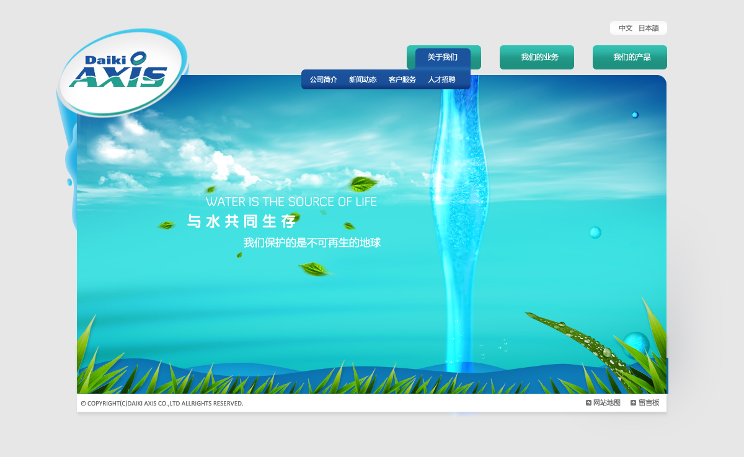Click the copyright symbol icon in footer
The height and width of the screenshot is (457, 744).
(x=83, y=404)
